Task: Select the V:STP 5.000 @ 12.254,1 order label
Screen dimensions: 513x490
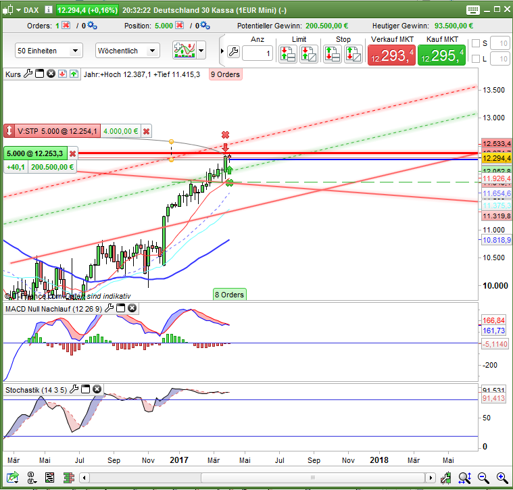Action: click(57, 131)
